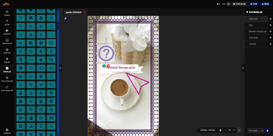The height and width of the screenshot is (136, 273).
Task: Open the Topluluk community button
Action: tap(239, 4)
